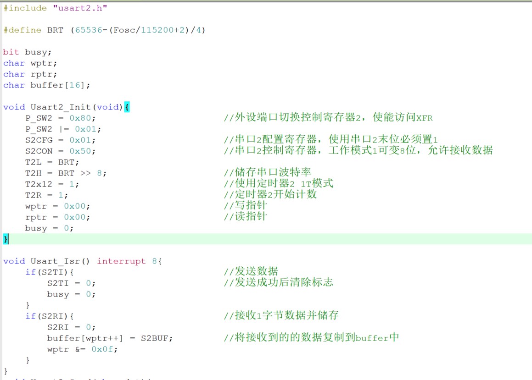The width and height of the screenshot is (532, 380).
Task: Click the 'T2H = BRT >> 8;' statement
Action: pos(66,173)
